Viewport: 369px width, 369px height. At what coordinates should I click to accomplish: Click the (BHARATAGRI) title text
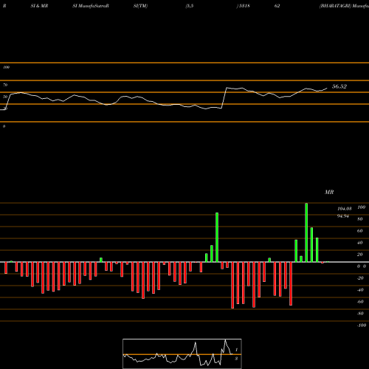(335, 6)
